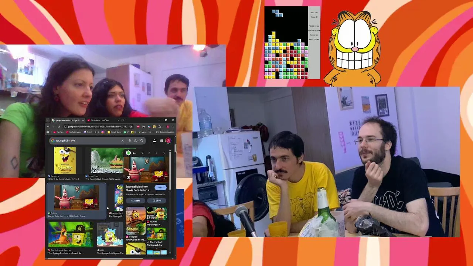The width and height of the screenshot is (473, 266).
Task: Open Instagram NEW POSTER related image
Action: (x=136, y=221)
